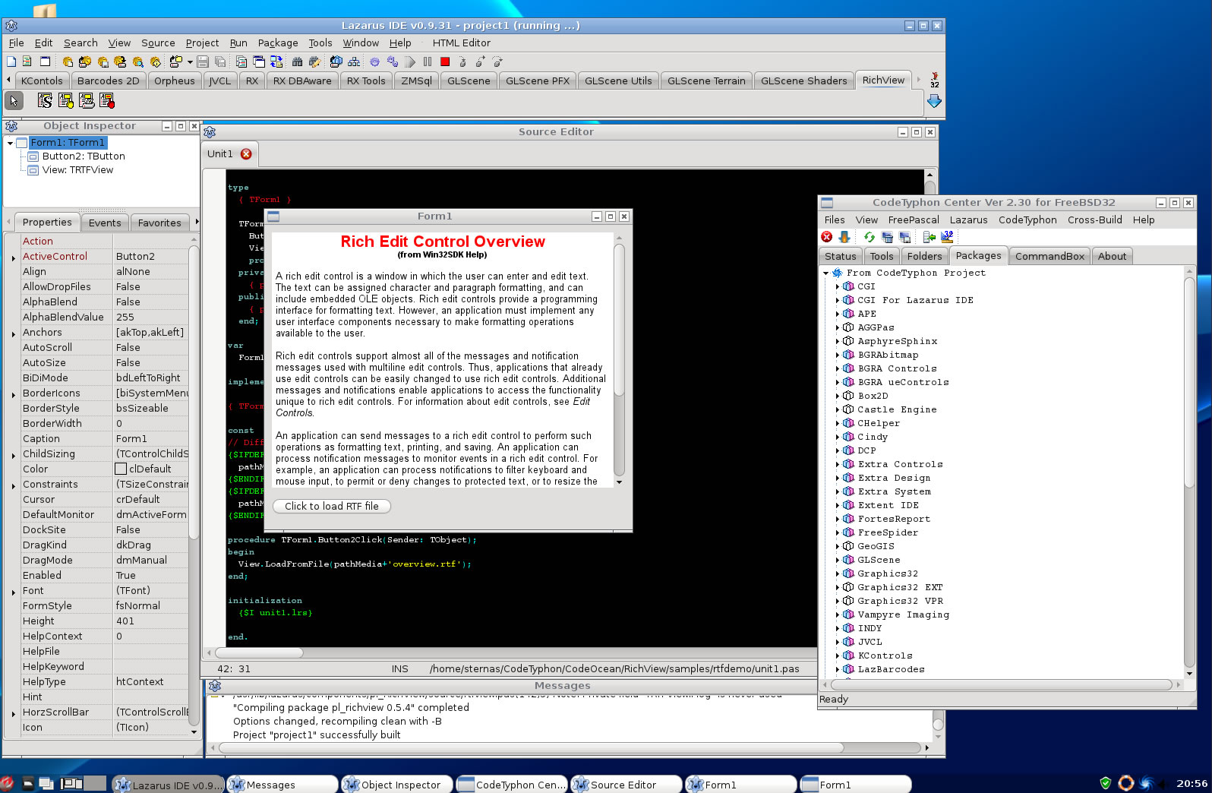Image resolution: width=1212 pixels, height=793 pixels.
Task: Click the Form1 rich text vertical scrollbar
Action: [x=619, y=360]
